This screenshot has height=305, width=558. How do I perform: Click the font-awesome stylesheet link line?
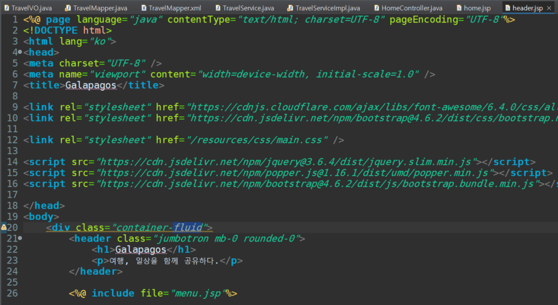pyautogui.click(x=291, y=107)
